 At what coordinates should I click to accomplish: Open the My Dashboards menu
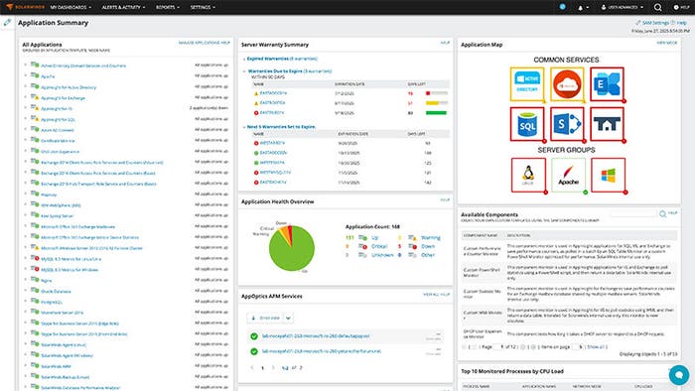click(70, 7)
